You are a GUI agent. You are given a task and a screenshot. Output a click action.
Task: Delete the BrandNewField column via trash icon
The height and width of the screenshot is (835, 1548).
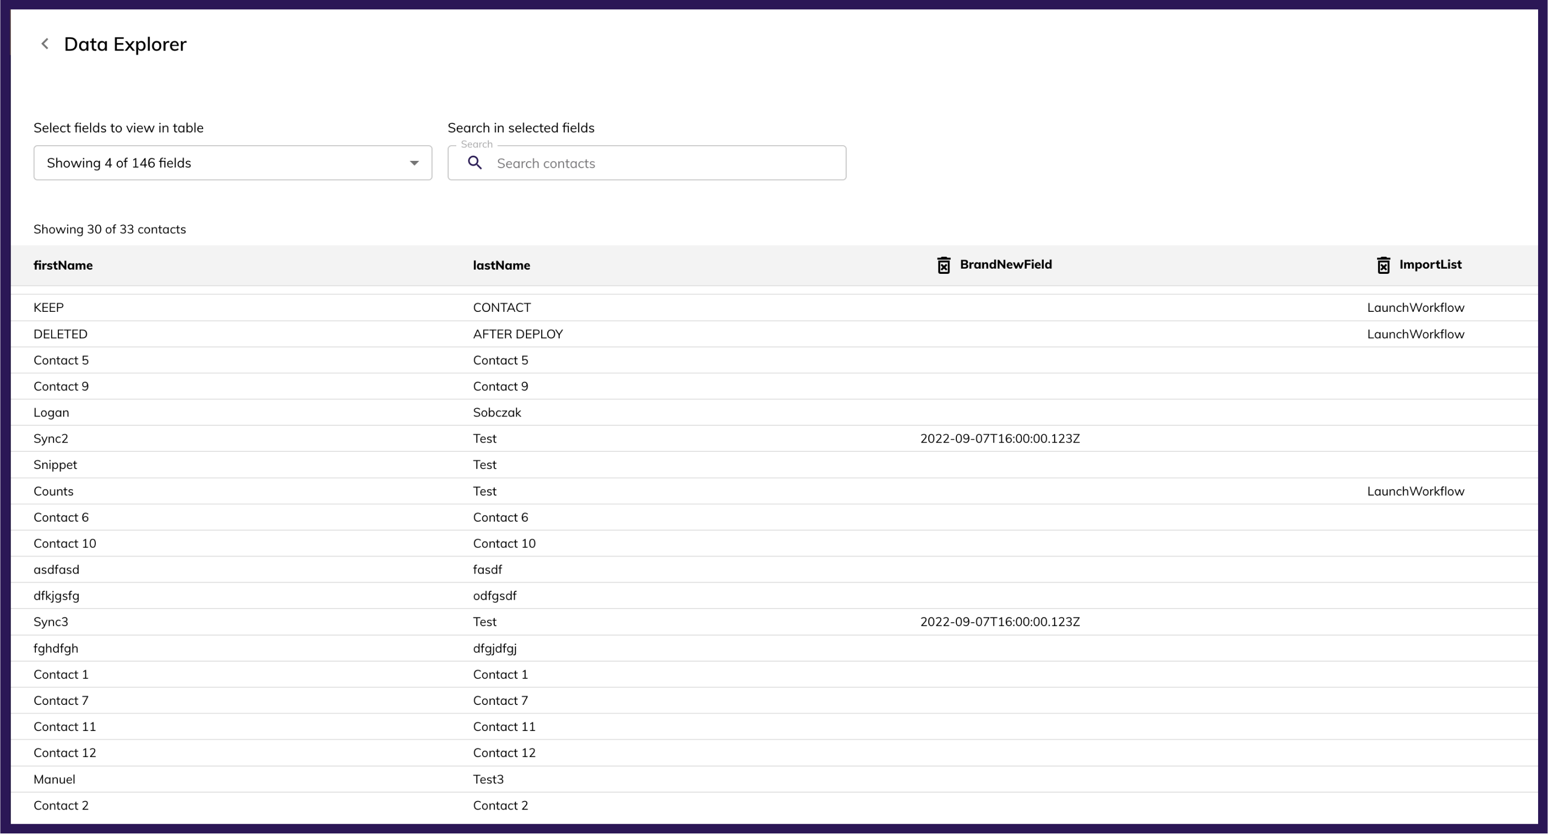(943, 265)
